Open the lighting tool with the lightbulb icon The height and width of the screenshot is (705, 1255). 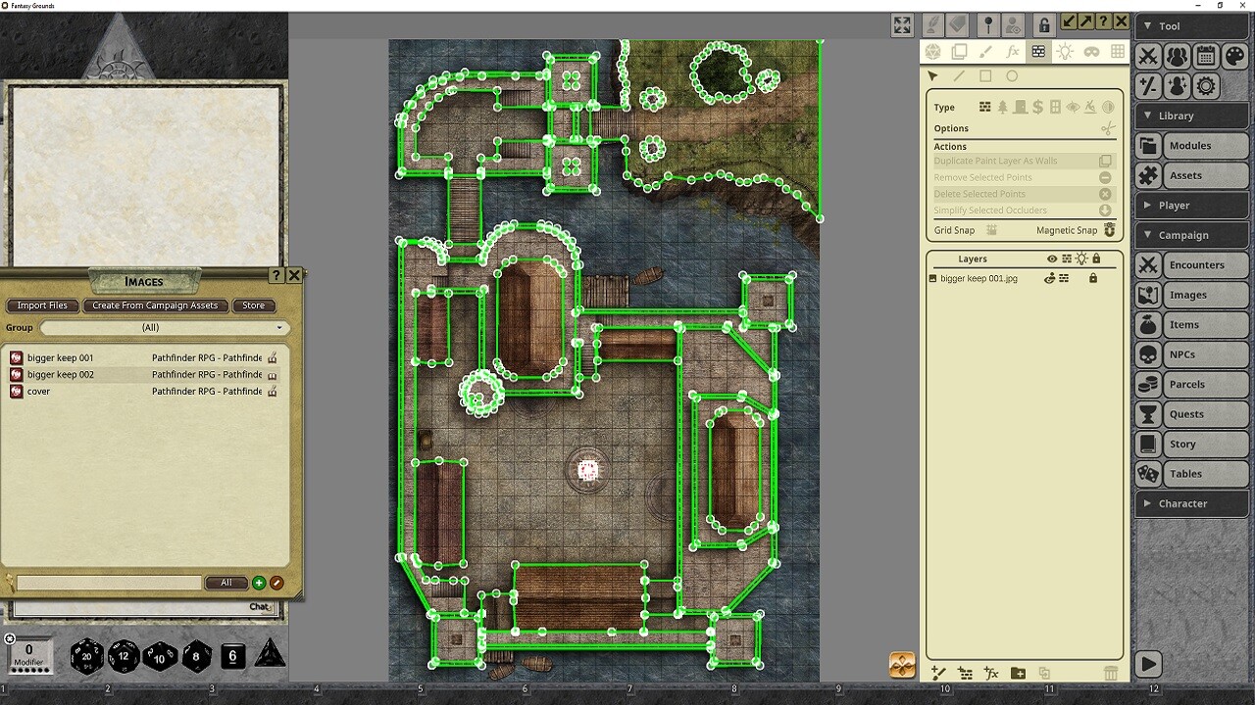1065,52
